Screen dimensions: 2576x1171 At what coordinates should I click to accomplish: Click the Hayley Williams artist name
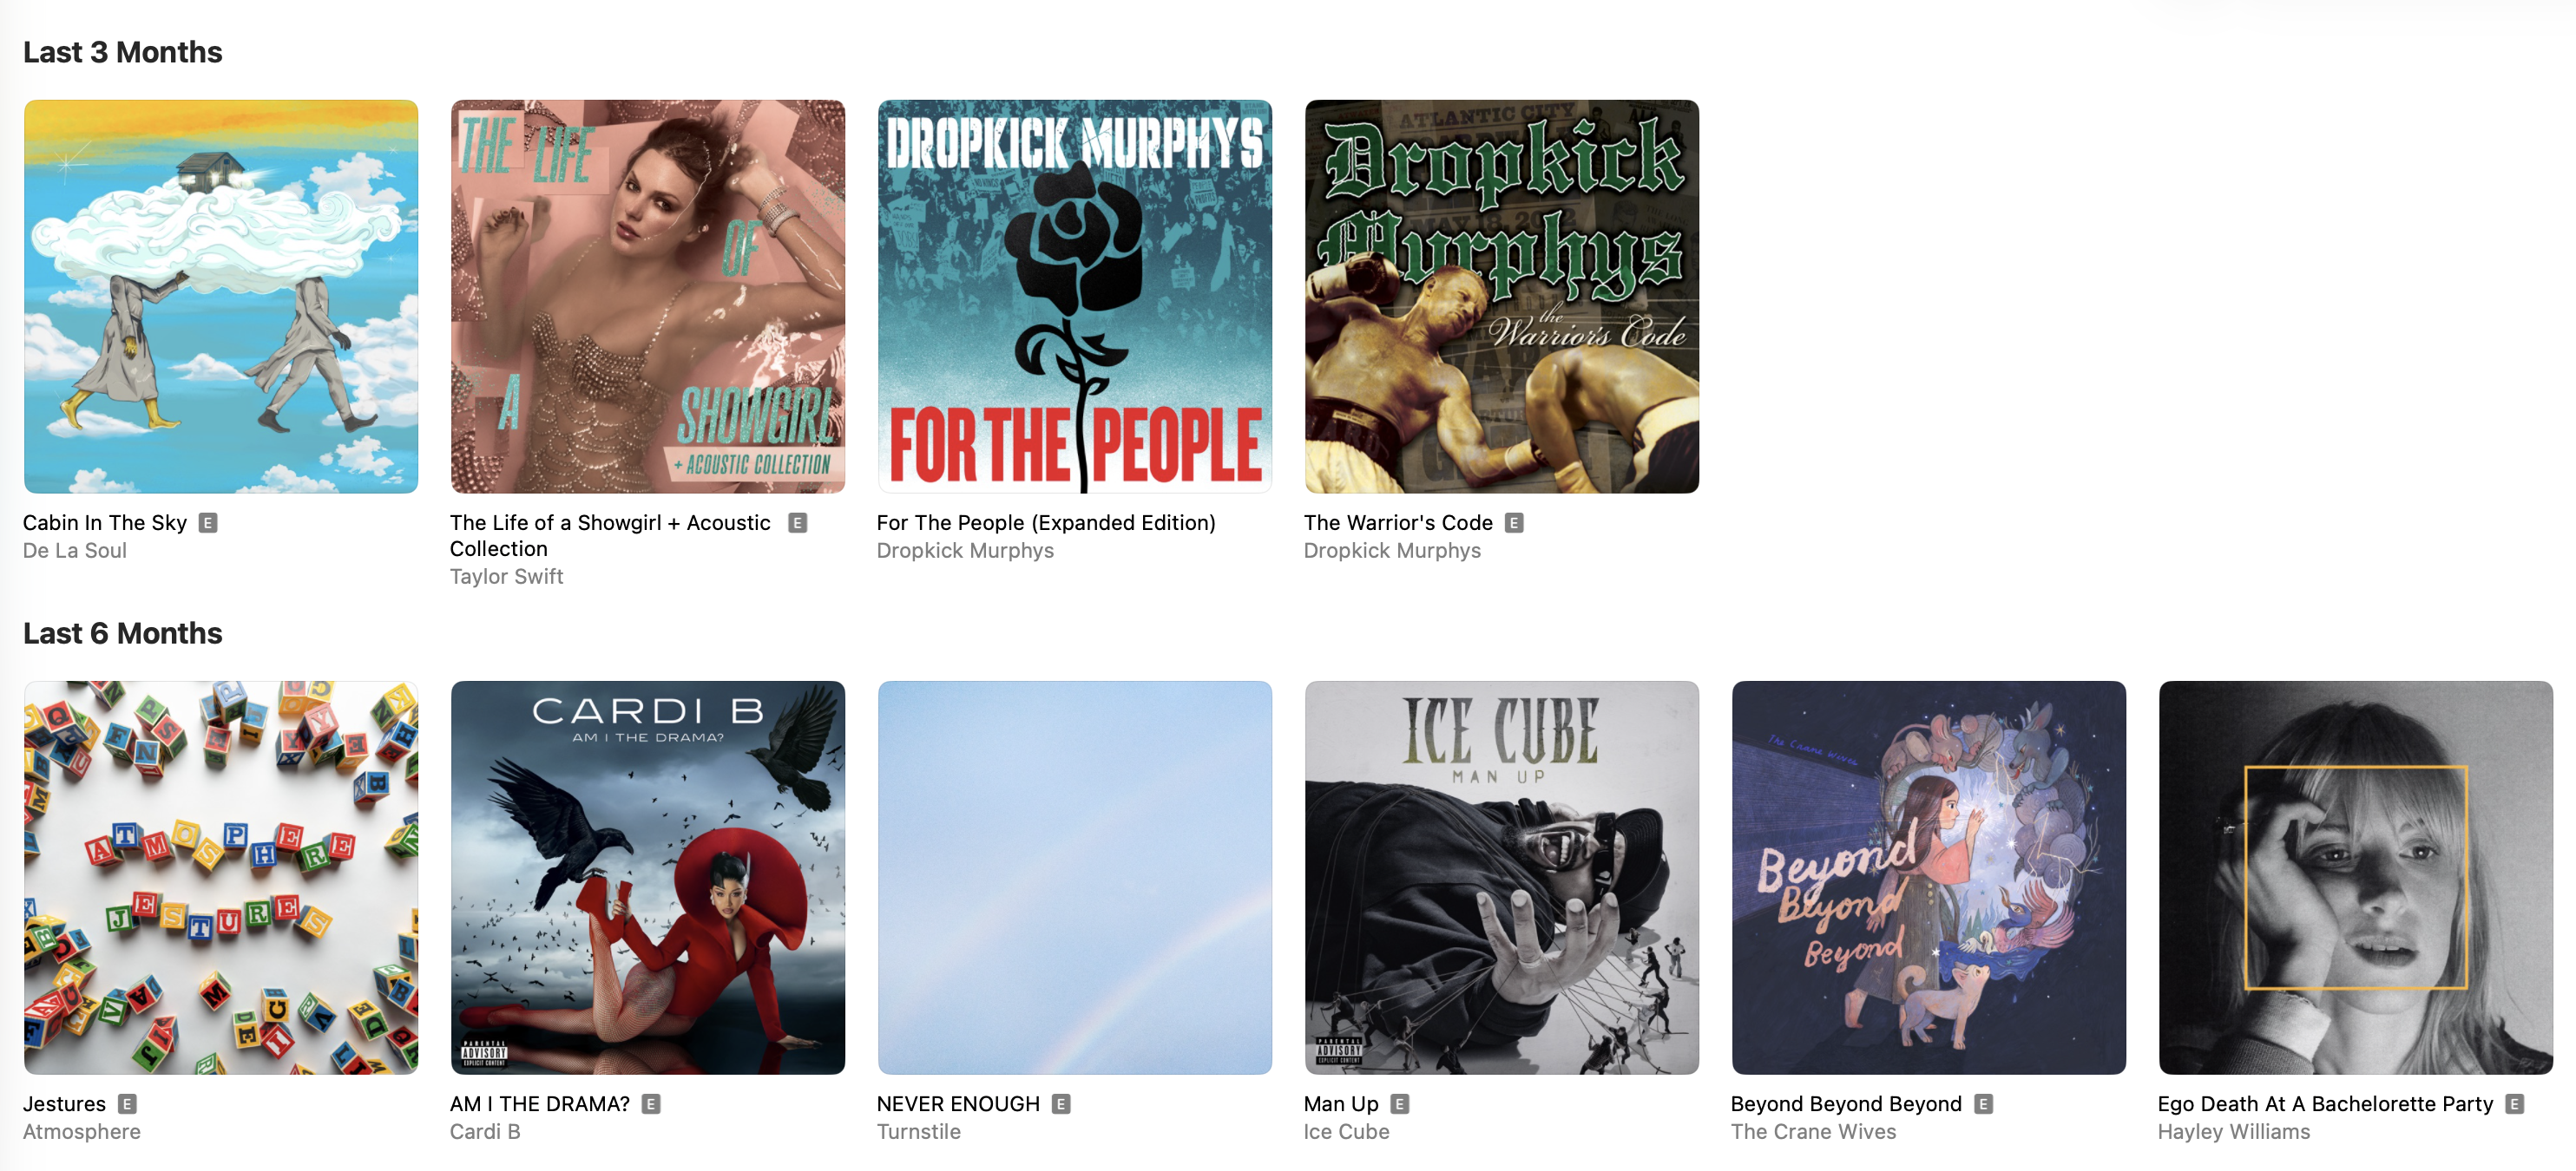(2234, 1132)
